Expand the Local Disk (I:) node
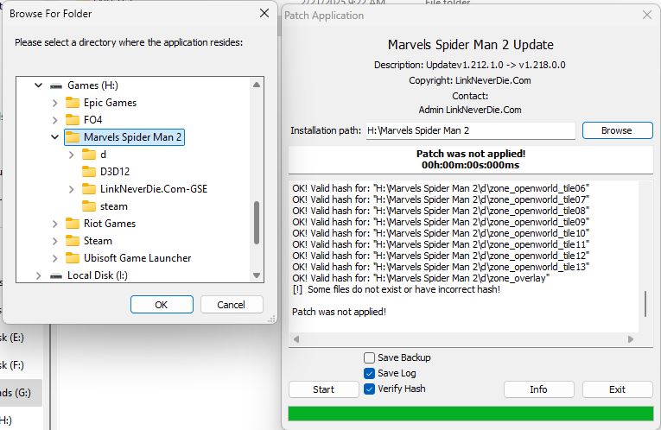Image resolution: width=661 pixels, height=430 pixels. [38, 275]
